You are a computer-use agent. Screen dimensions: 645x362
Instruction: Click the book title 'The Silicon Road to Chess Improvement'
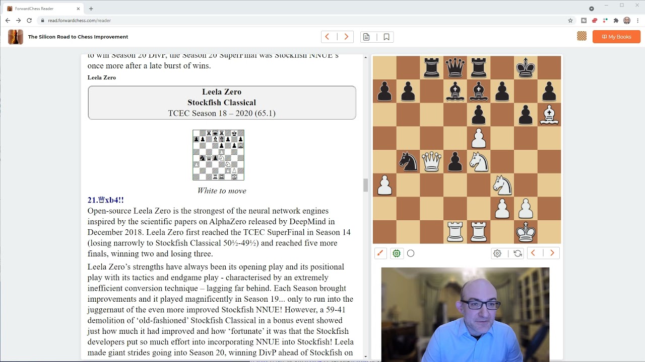[78, 37]
